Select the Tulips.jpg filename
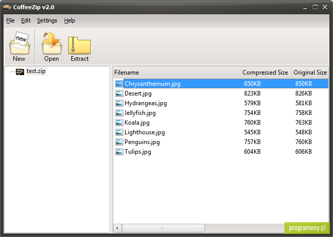The image size is (333, 237). click(x=138, y=152)
